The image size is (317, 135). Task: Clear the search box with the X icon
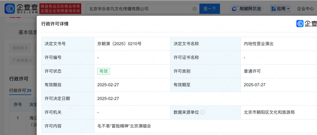[194, 9]
